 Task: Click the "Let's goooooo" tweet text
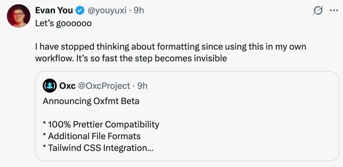[63, 23]
